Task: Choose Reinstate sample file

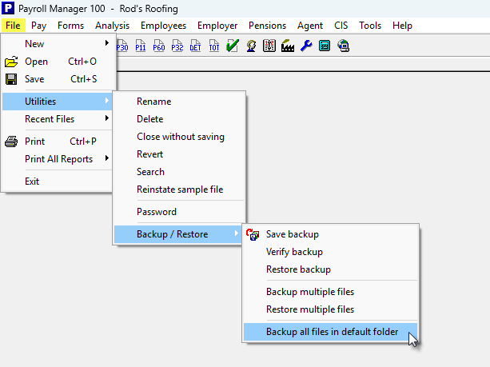Action: pyautogui.click(x=179, y=189)
